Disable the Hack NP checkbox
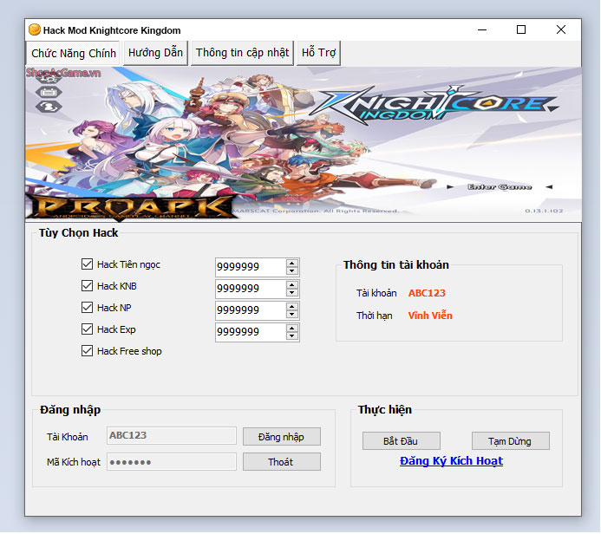Image resolution: width=601 pixels, height=534 pixels. (x=87, y=308)
